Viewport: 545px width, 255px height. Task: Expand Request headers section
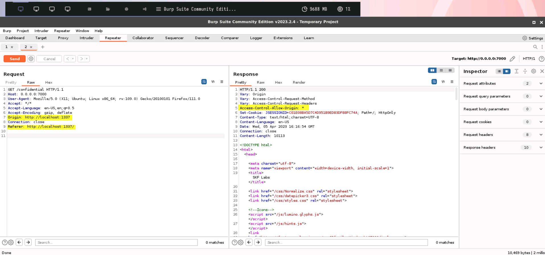[x=502, y=135]
